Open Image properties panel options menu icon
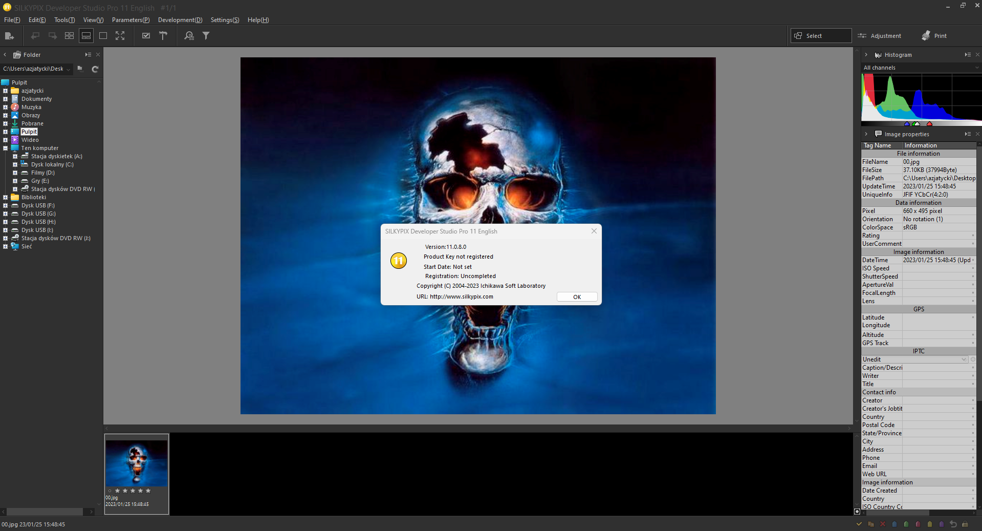Viewport: 982px width, 531px height. (968, 134)
